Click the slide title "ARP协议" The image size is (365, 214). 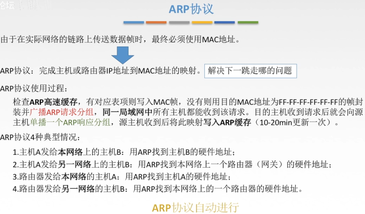(x=191, y=9)
